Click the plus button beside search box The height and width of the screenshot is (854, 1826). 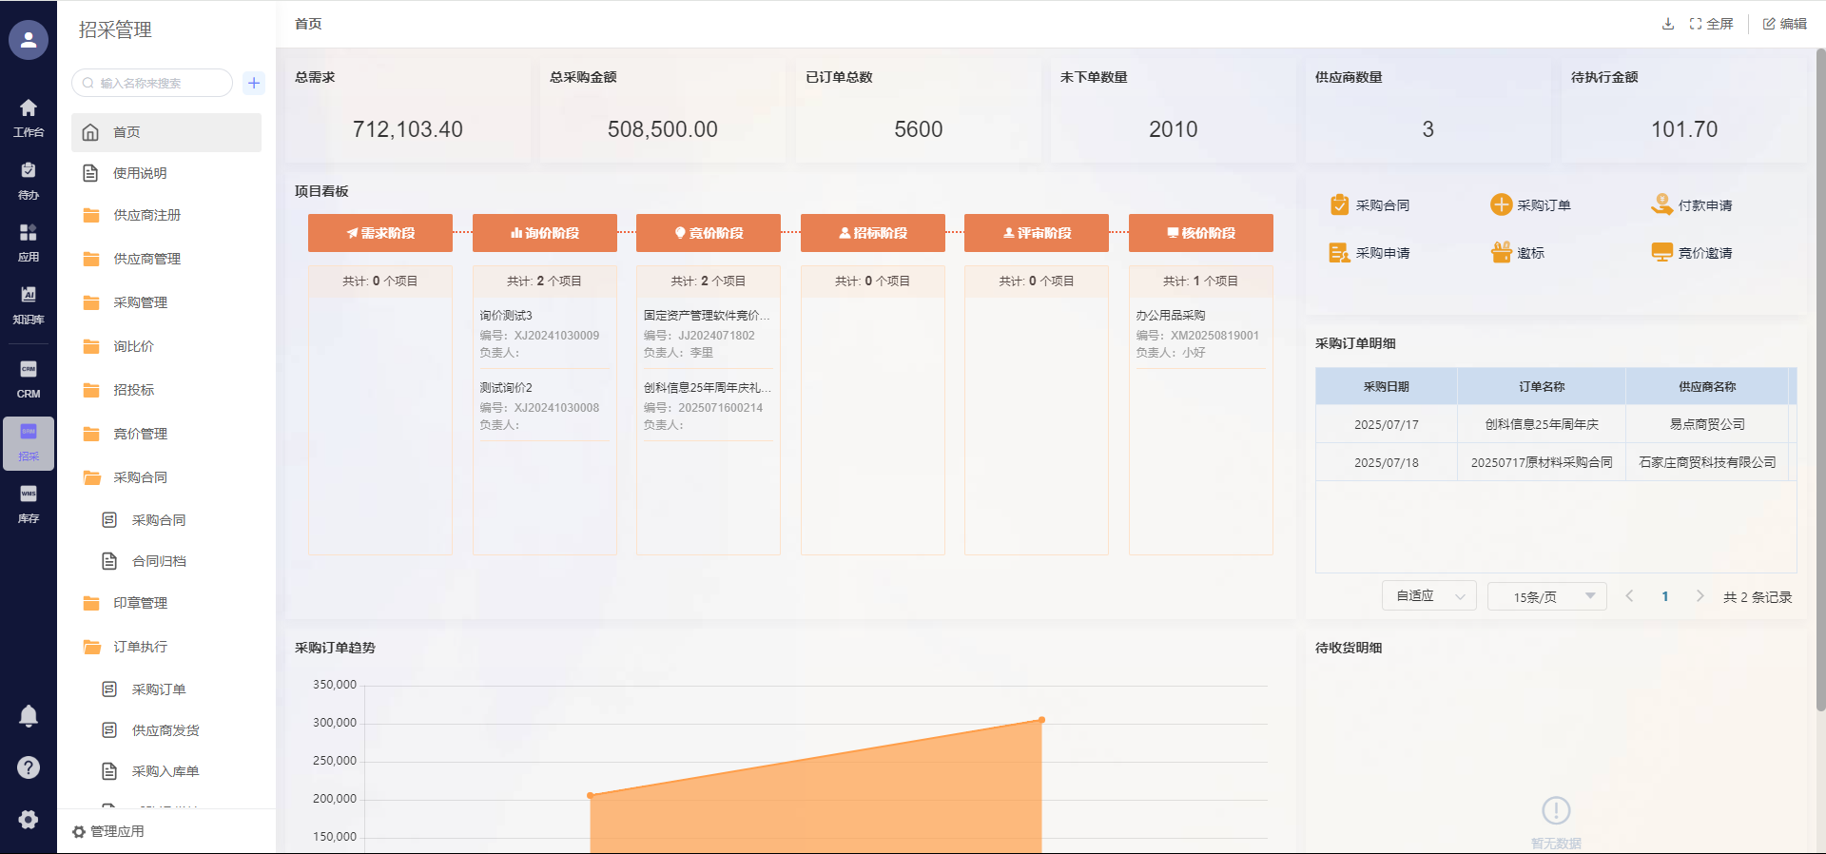[x=254, y=83]
